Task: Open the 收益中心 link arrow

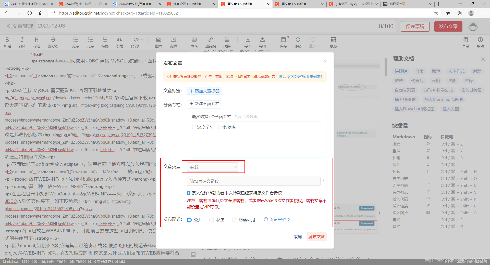Action: click(x=289, y=219)
